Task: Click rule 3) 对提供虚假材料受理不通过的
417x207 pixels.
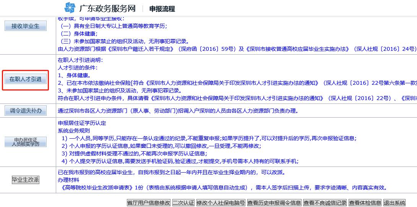Action: click(134, 154)
